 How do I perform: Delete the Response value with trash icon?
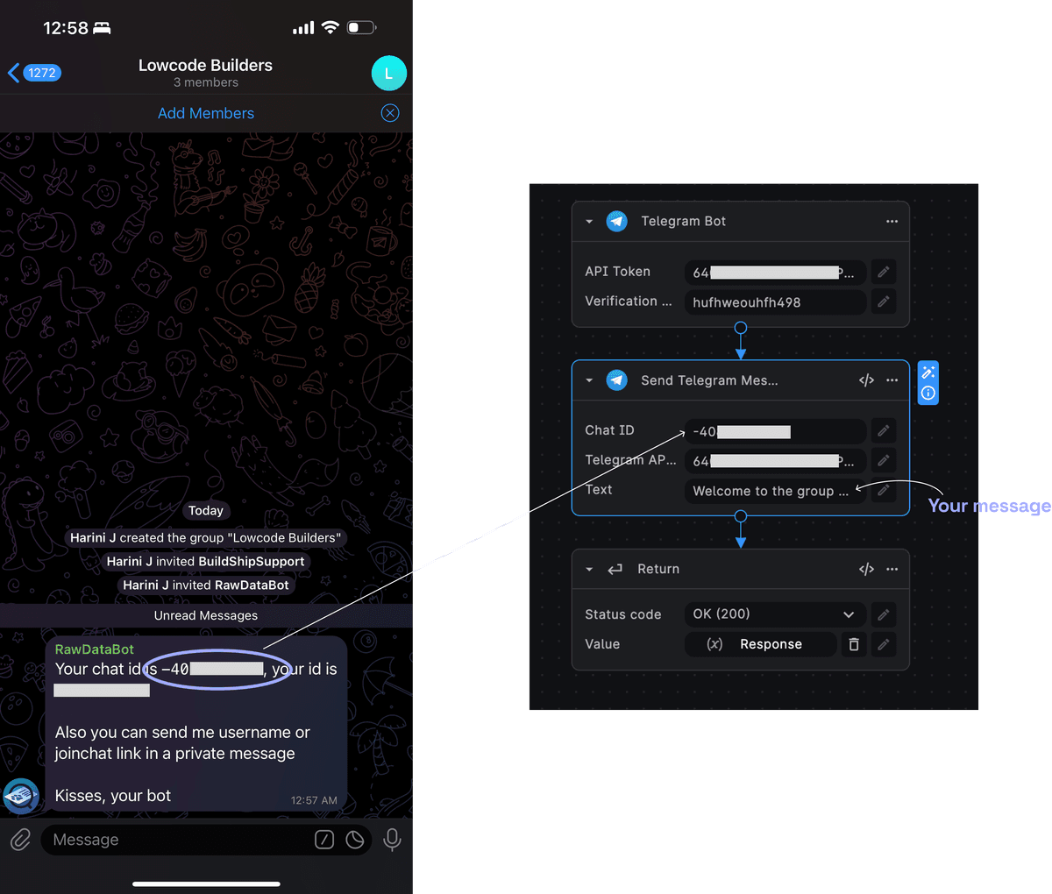click(854, 644)
